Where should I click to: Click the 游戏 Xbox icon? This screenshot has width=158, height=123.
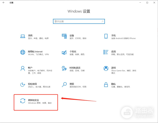tap(106, 68)
